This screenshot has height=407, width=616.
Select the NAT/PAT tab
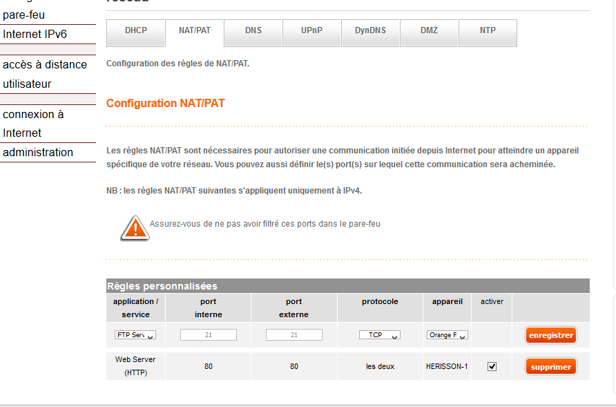pos(194,32)
